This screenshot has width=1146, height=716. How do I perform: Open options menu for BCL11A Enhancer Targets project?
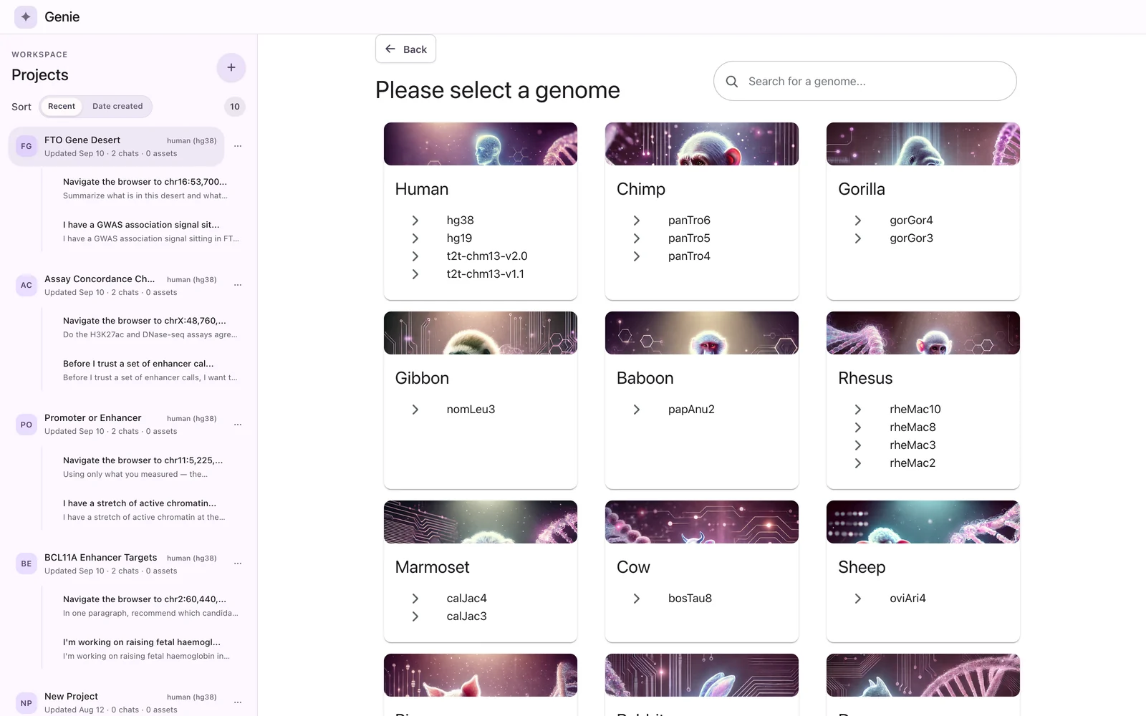(x=238, y=563)
